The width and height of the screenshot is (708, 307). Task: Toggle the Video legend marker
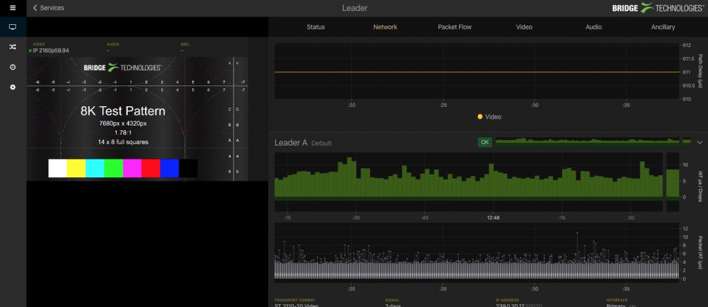point(480,117)
